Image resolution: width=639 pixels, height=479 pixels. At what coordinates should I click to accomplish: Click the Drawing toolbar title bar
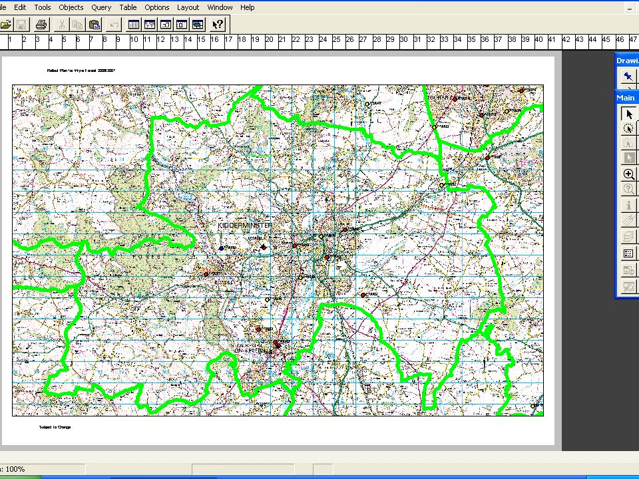click(627, 61)
